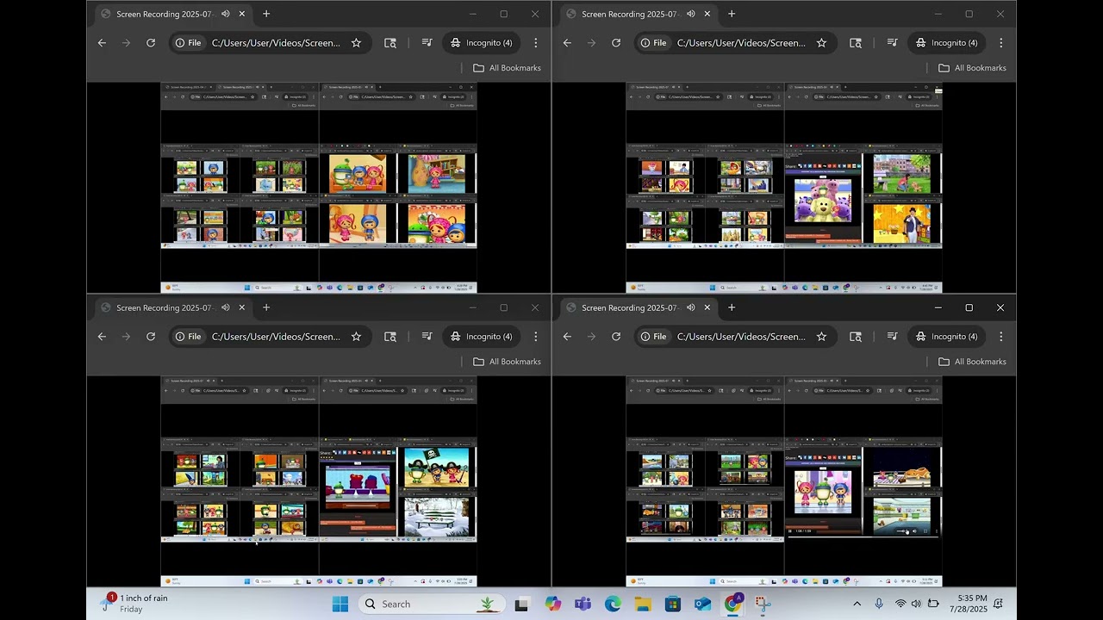The width and height of the screenshot is (1103, 620).
Task: Click address bar URL in bottom-left window
Action: 276,337
